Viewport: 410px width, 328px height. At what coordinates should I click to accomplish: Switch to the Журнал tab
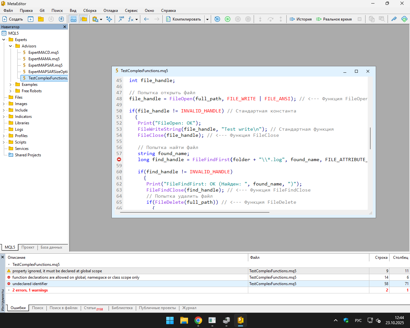coord(189,308)
